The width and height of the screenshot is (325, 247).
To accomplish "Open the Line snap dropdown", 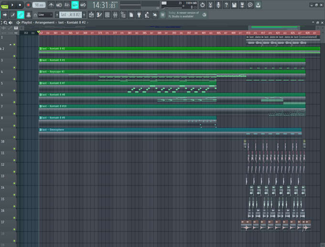I will (45, 15).
